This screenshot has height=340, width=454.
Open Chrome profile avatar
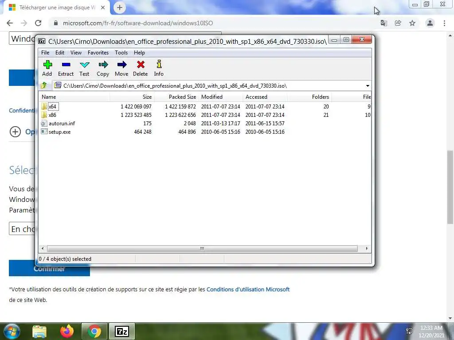pyautogui.click(x=430, y=23)
